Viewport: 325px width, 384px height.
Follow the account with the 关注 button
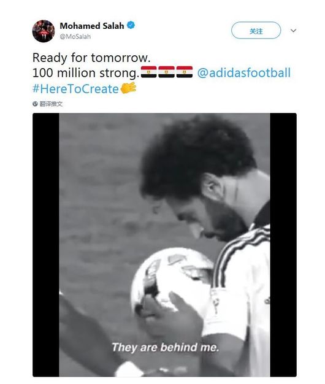256,31
